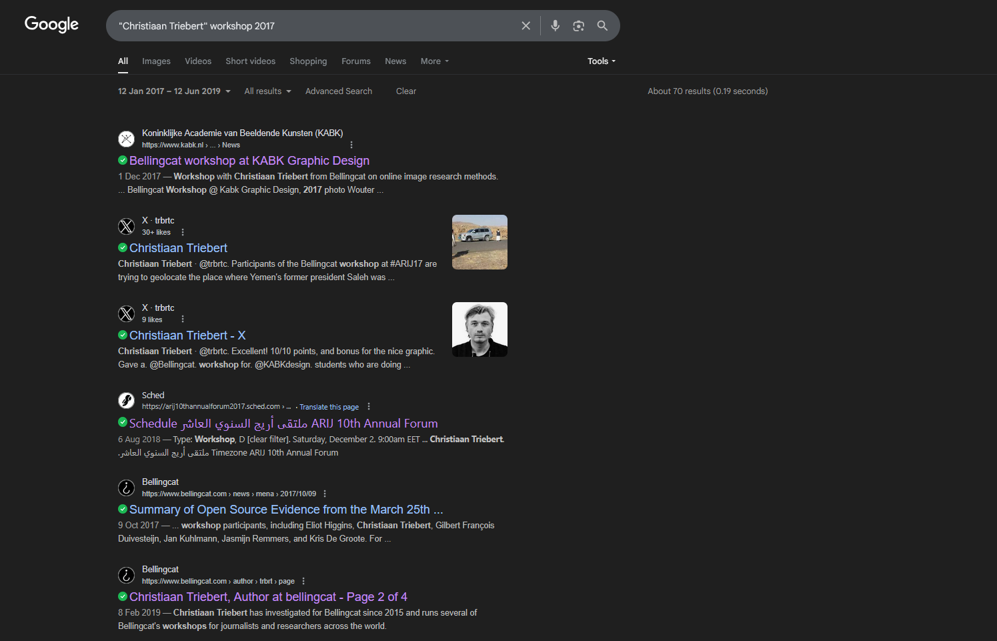Click the Sched site favicon

(127, 400)
